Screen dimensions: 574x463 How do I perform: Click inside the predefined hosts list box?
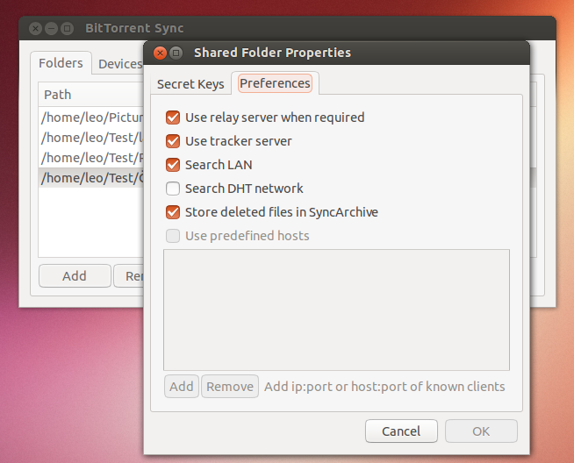point(336,310)
